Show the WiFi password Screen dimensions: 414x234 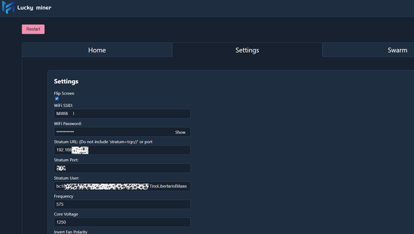(180, 132)
